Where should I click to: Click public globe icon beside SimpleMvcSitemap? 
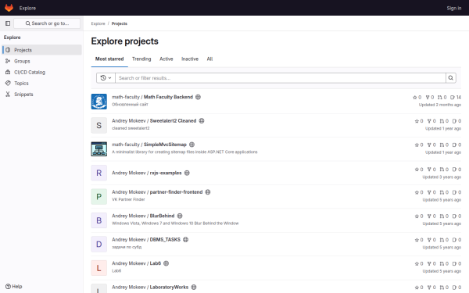point(192,145)
